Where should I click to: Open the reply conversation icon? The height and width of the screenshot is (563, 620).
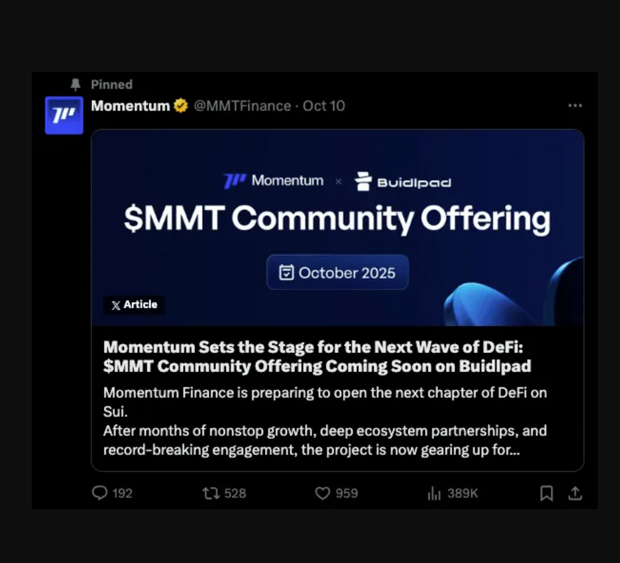click(100, 493)
